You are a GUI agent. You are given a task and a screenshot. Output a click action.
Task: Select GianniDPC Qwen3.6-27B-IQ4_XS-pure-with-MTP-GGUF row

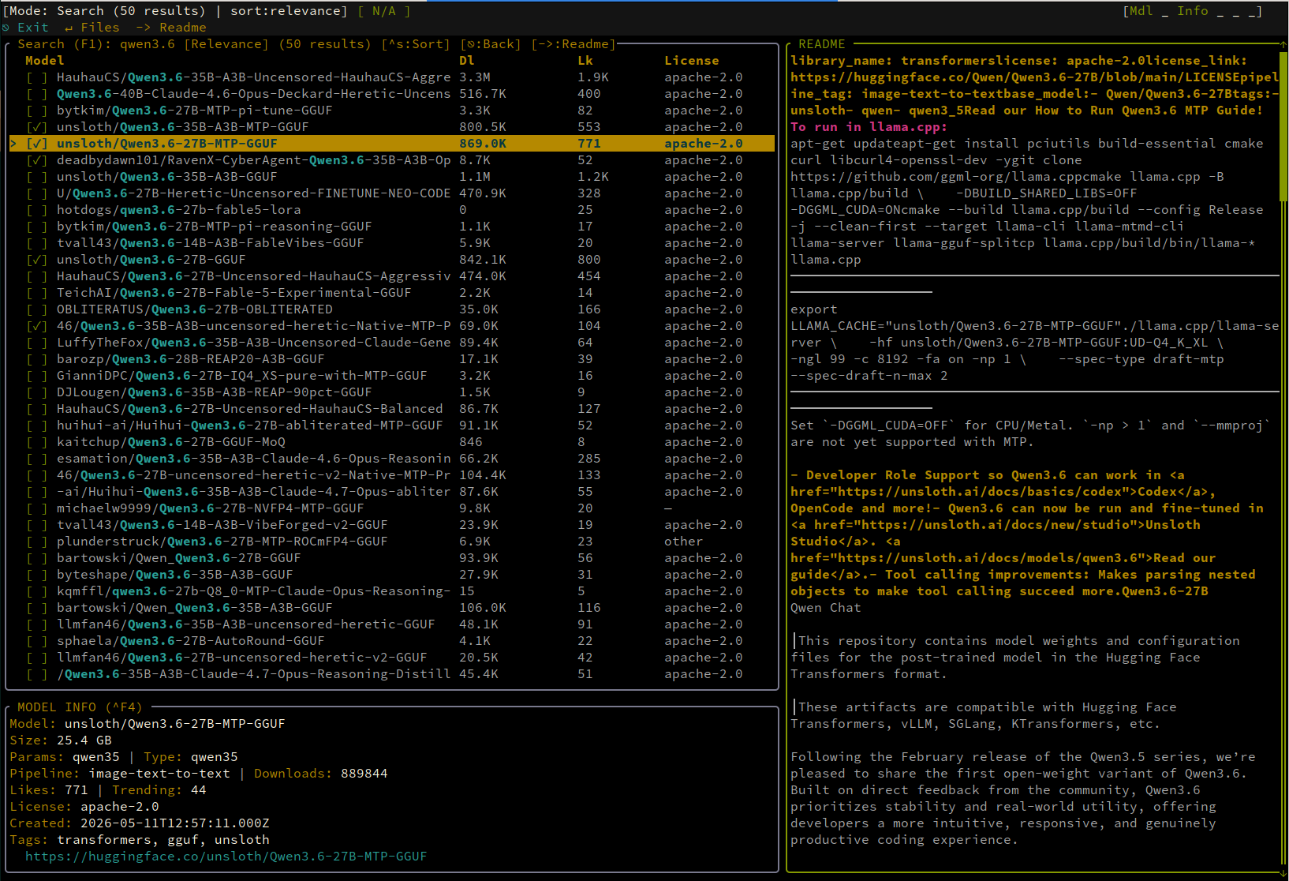click(x=392, y=376)
